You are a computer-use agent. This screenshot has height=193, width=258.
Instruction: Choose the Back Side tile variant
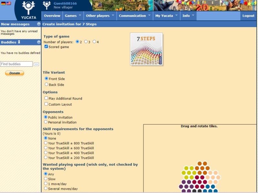click(x=46, y=84)
